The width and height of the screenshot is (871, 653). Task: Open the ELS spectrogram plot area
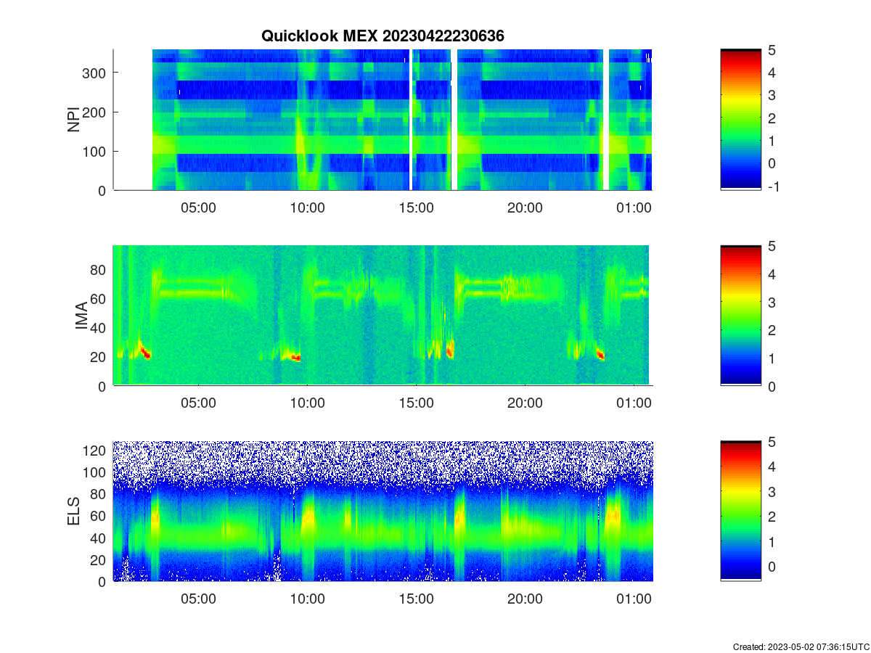pyautogui.click(x=383, y=512)
